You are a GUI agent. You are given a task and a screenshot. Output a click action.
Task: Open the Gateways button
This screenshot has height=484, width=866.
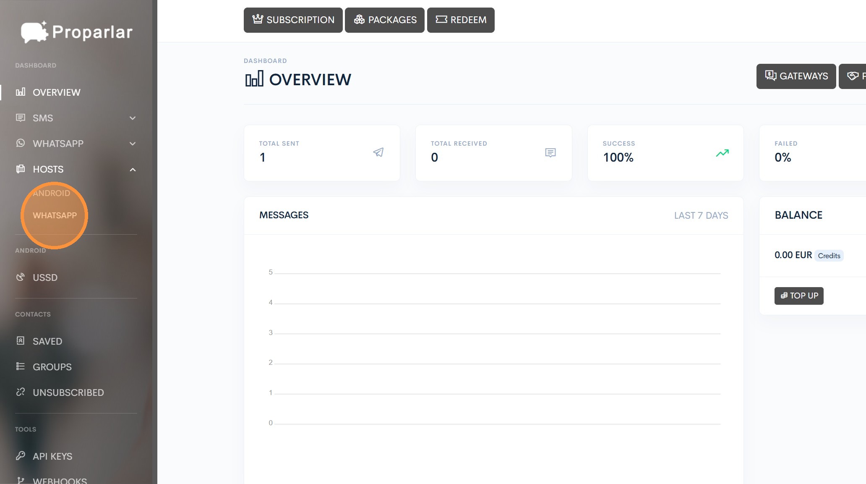pyautogui.click(x=796, y=76)
